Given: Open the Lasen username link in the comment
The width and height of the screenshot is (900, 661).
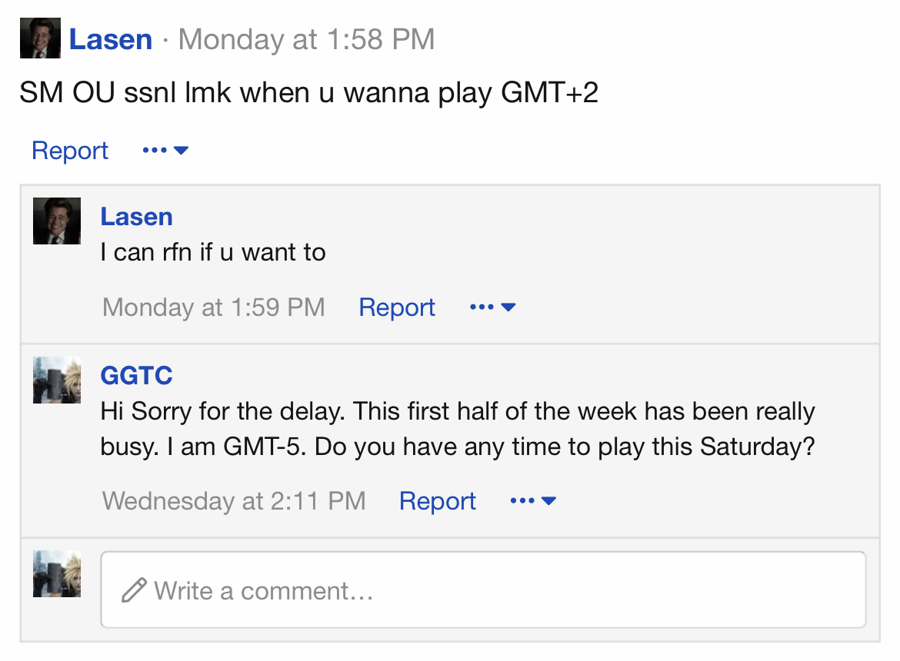Looking at the screenshot, I should click(x=136, y=217).
